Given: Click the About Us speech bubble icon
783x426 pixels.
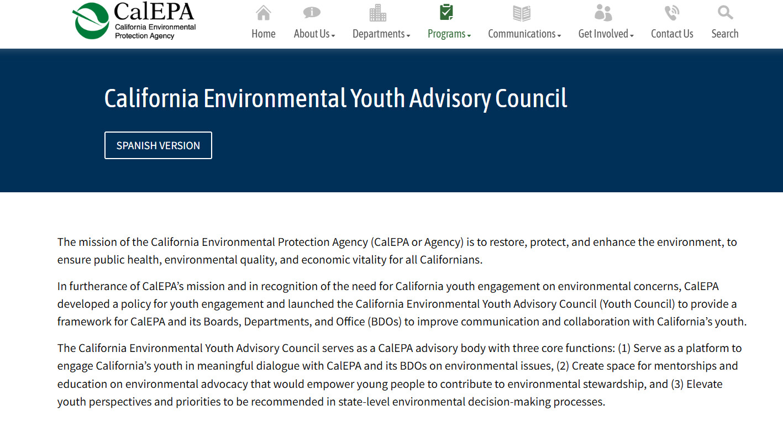Looking at the screenshot, I should (x=312, y=13).
